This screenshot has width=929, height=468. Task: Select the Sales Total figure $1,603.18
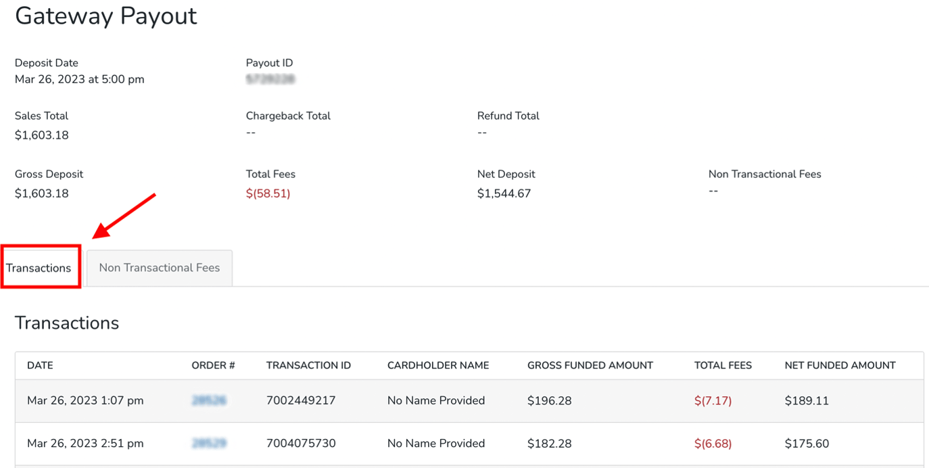pyautogui.click(x=41, y=135)
